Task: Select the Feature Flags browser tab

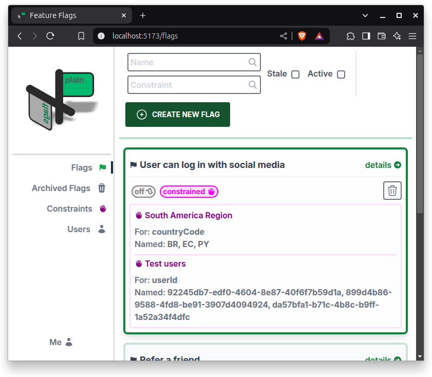Action: [x=71, y=15]
